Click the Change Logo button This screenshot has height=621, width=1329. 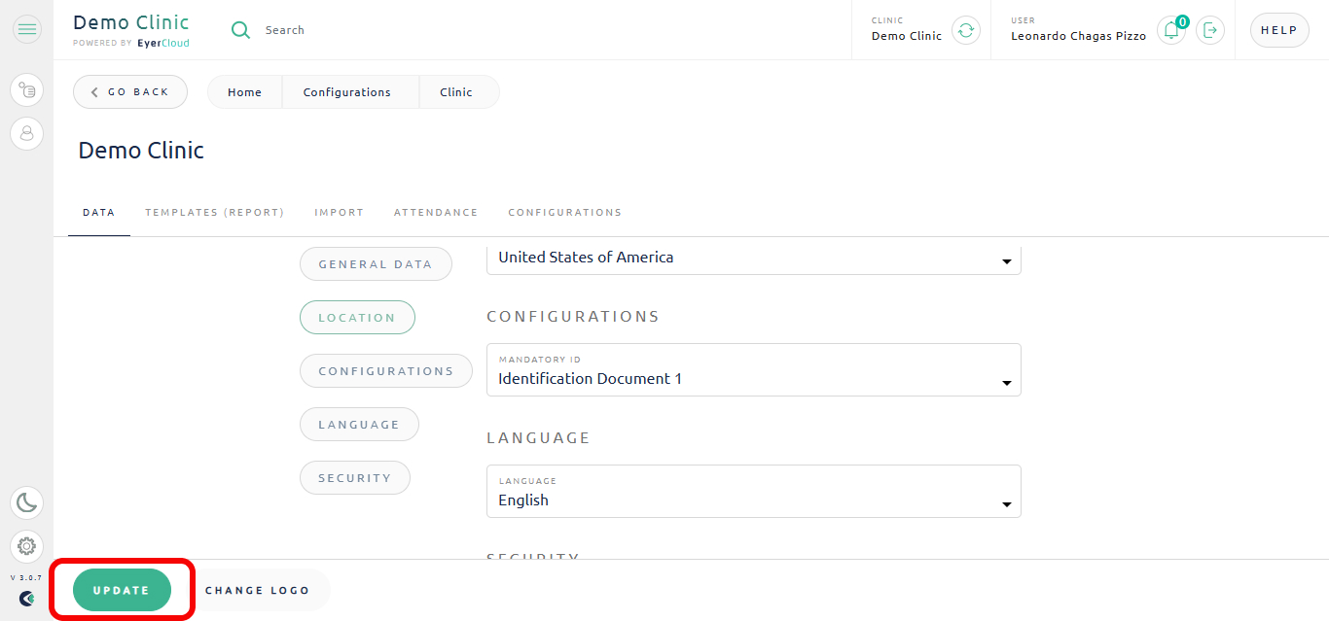click(x=258, y=590)
